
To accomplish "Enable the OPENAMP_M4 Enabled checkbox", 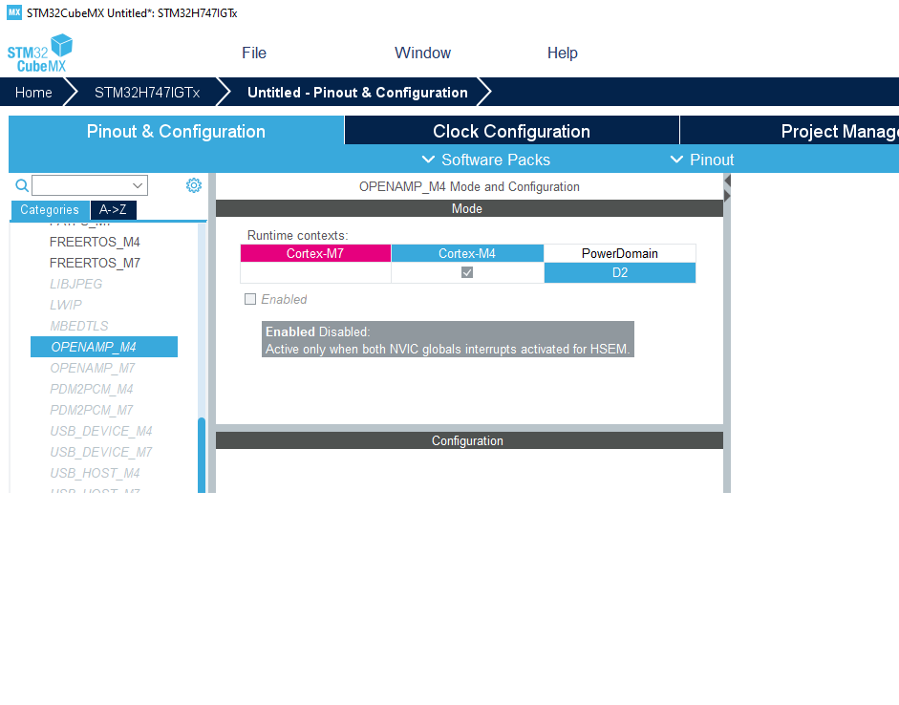I will tap(250, 299).
